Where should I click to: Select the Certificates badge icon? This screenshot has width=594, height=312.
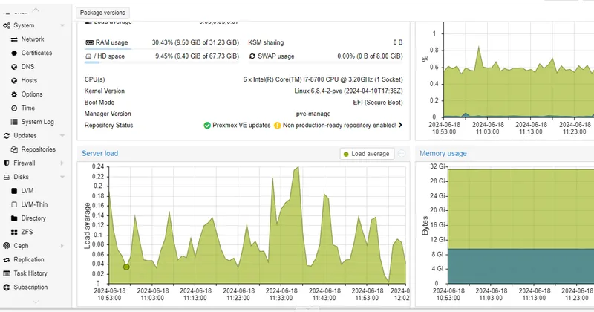click(x=14, y=53)
